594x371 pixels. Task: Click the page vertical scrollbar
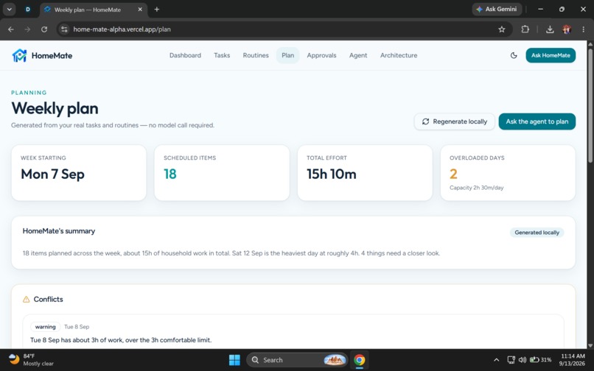tap(590, 106)
